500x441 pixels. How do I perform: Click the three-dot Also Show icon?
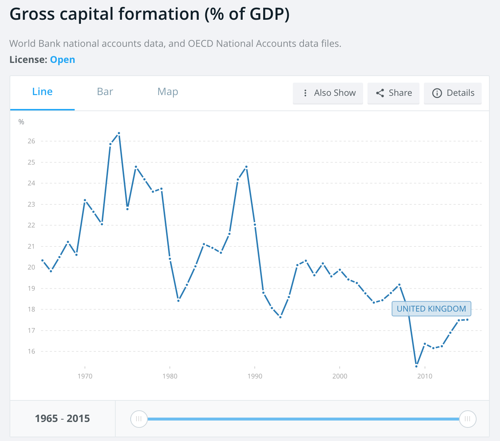305,93
